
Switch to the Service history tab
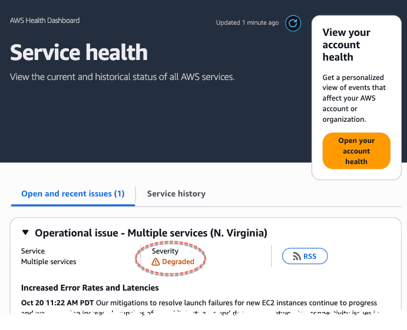[176, 194]
